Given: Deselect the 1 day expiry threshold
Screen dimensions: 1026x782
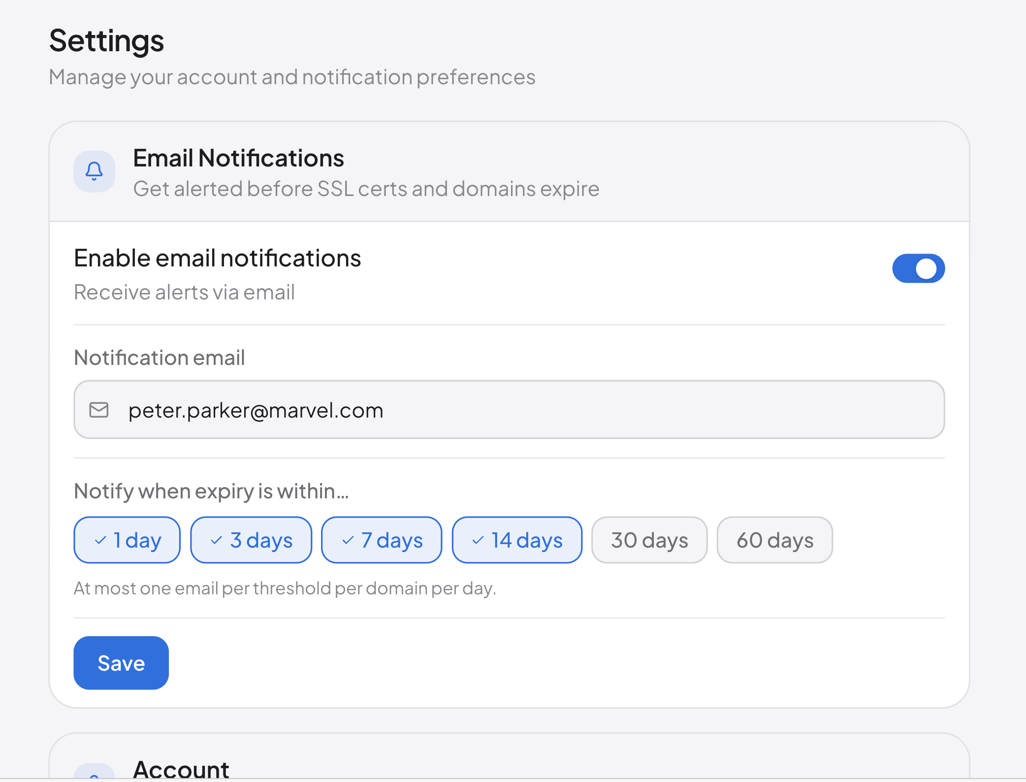Looking at the screenshot, I should 127,540.
